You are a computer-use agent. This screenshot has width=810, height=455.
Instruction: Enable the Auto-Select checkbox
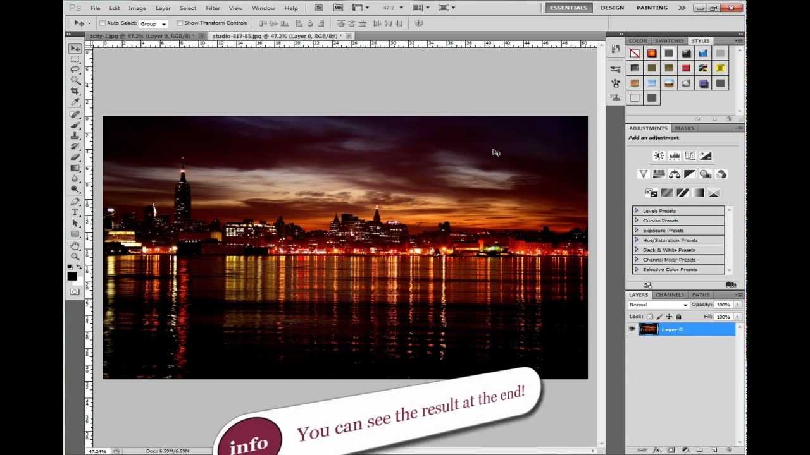(x=103, y=23)
